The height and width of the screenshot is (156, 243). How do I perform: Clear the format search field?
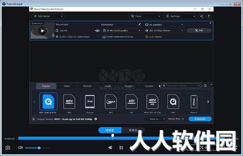pyautogui.click(x=199, y=86)
